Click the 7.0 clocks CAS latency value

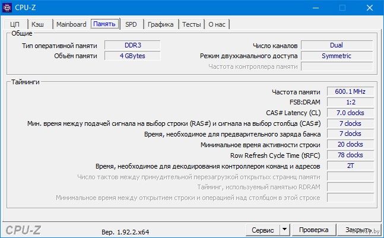point(350,113)
